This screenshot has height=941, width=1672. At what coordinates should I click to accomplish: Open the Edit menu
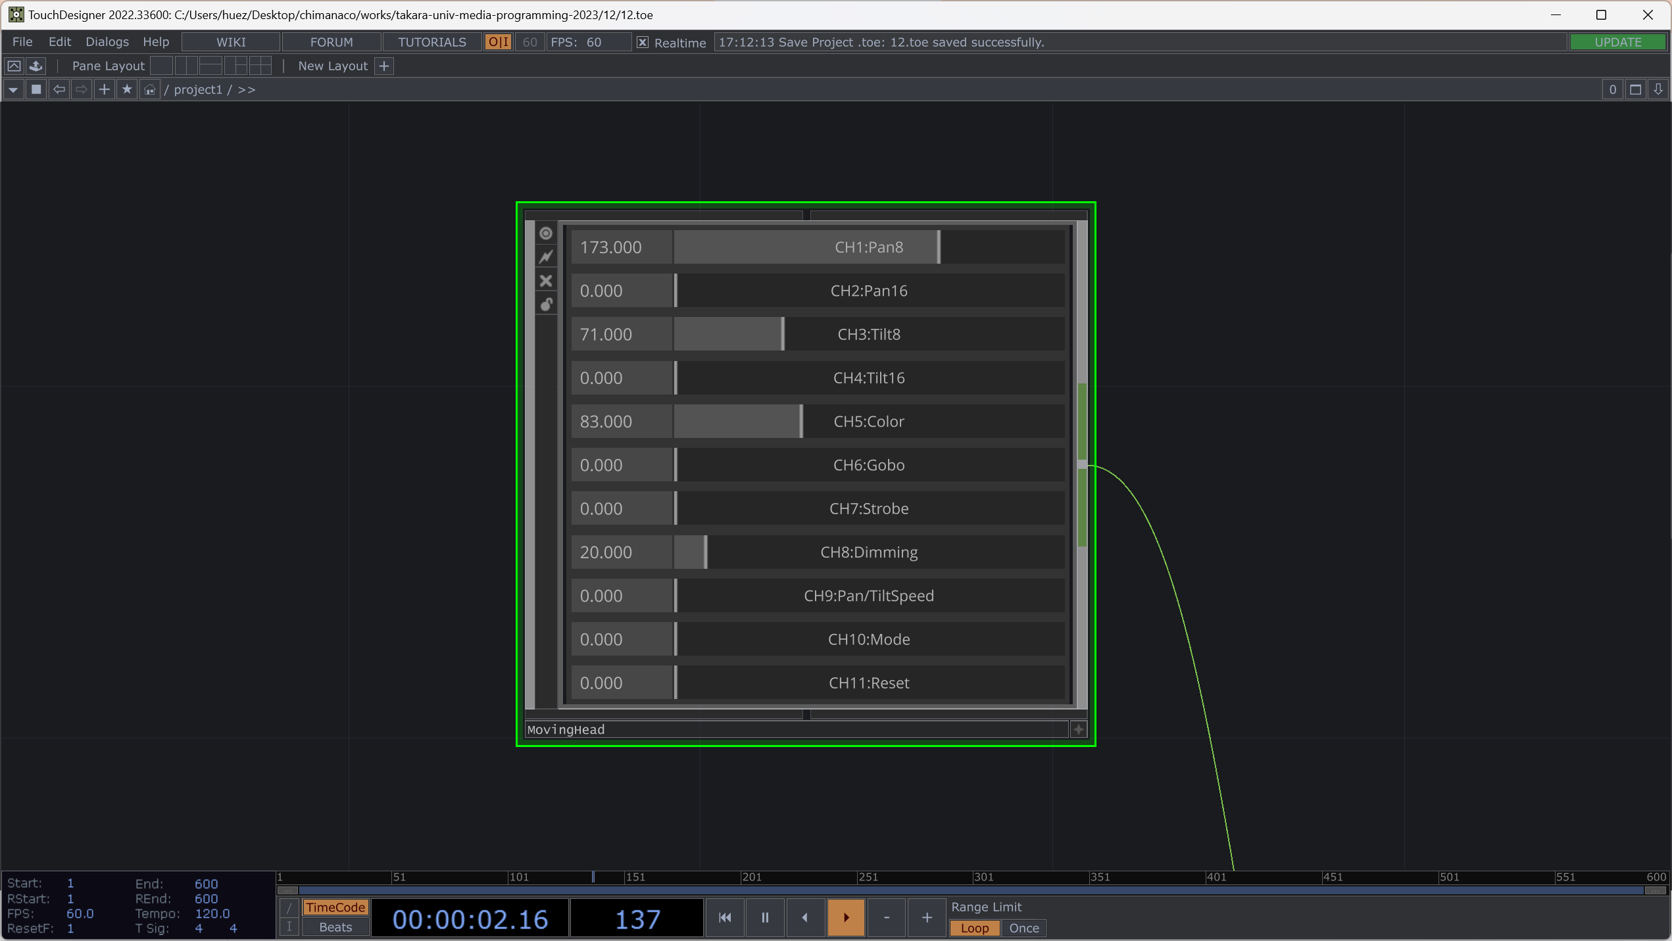(x=59, y=42)
